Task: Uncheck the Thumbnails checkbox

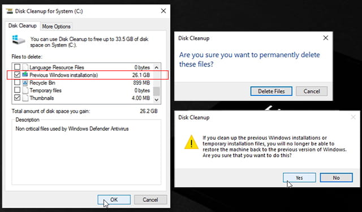Action: coord(17,98)
